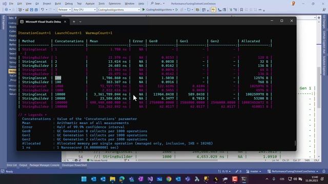Image resolution: width=328 pixels, height=184 pixels.
Task: Click the Allocated column header
Action: tap(251, 41)
